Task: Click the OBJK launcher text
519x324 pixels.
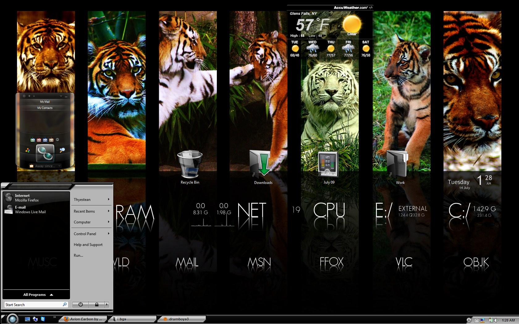Action: [476, 262]
